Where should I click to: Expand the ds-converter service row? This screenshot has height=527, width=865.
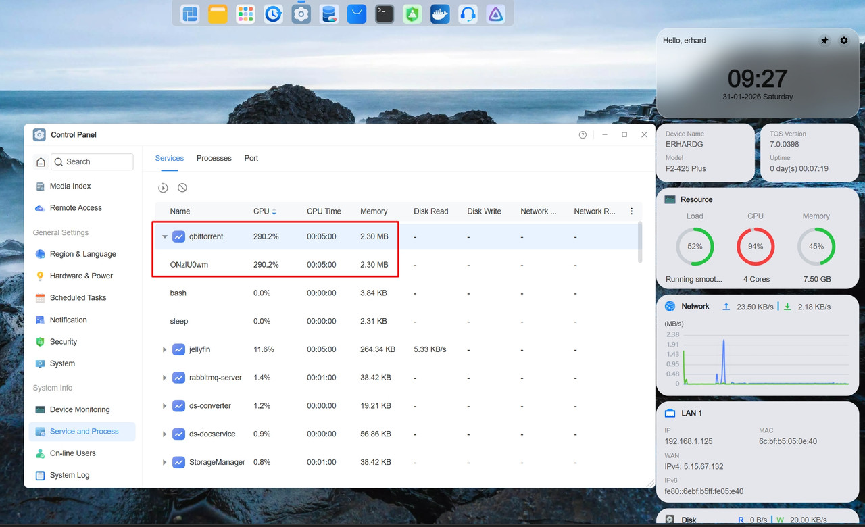(x=164, y=406)
